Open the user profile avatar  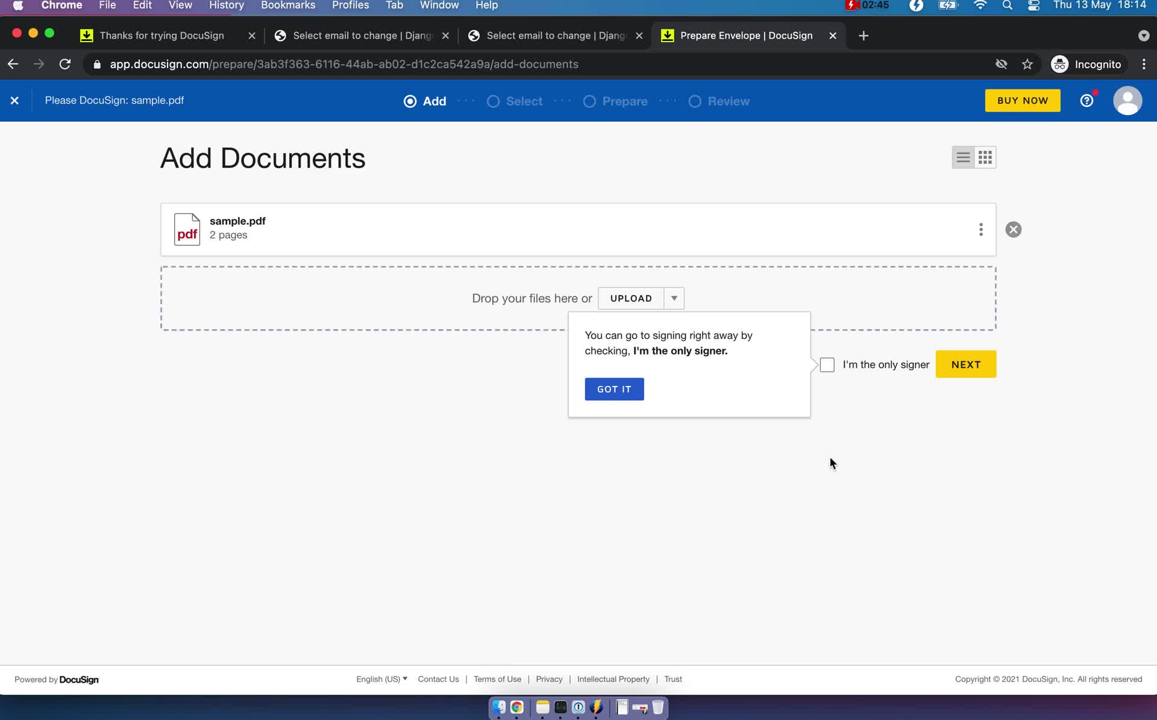tap(1127, 101)
